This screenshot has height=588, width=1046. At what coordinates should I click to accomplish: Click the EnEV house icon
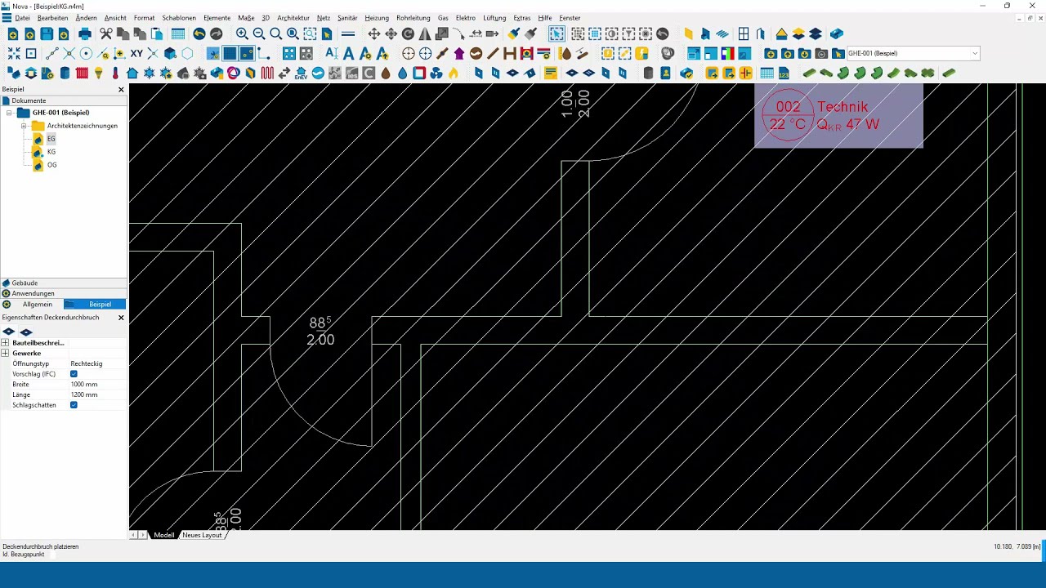click(301, 73)
